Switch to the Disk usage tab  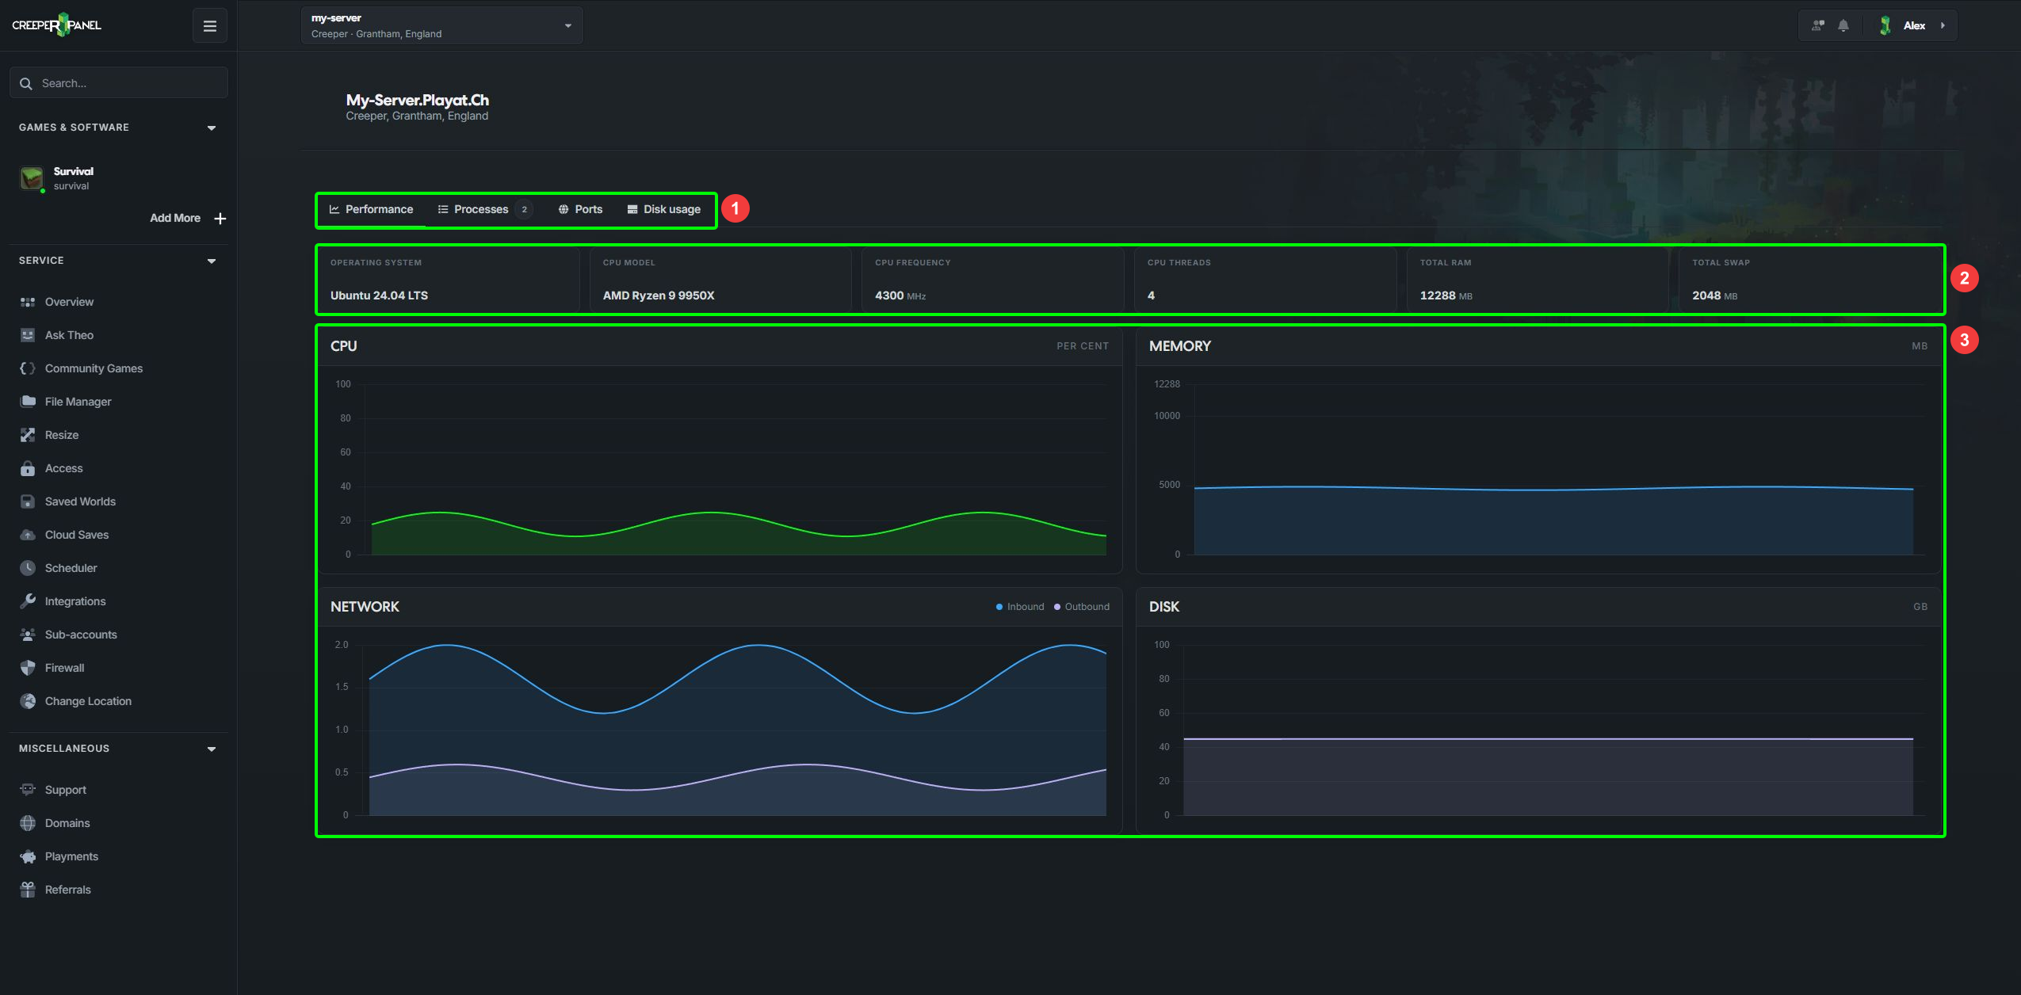tap(664, 209)
